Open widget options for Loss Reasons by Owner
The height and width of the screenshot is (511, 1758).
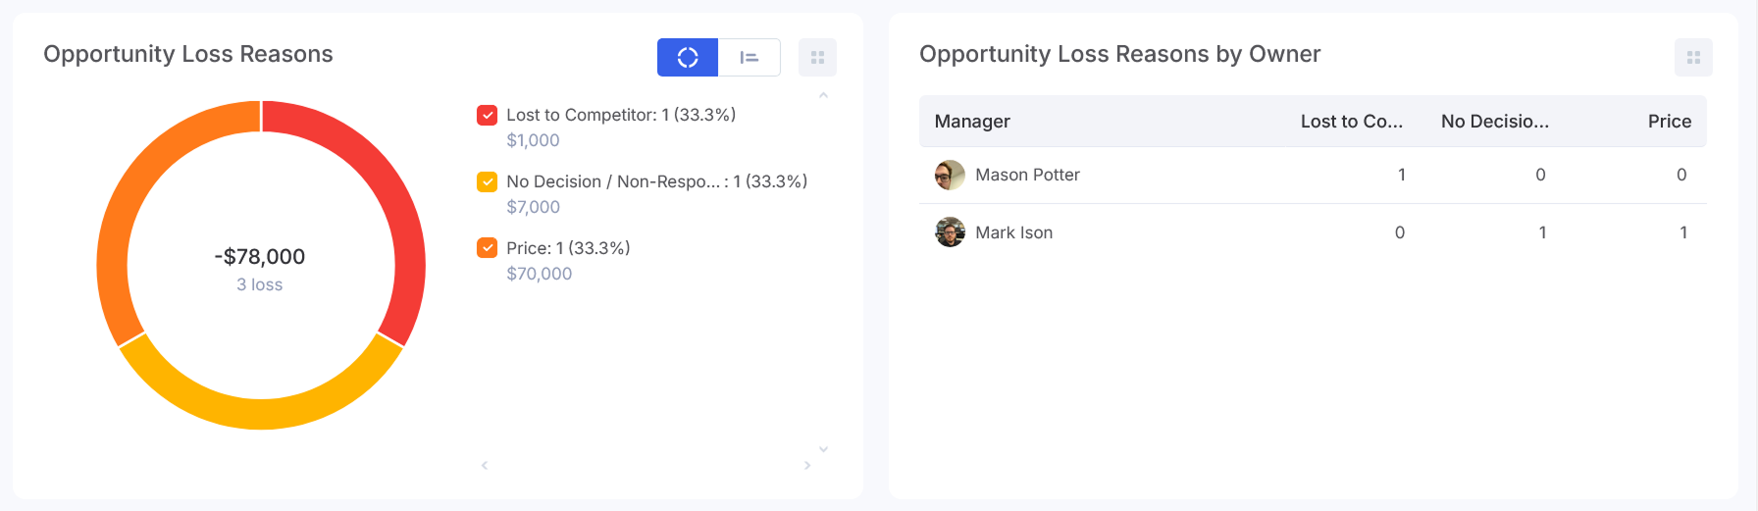point(1693,58)
